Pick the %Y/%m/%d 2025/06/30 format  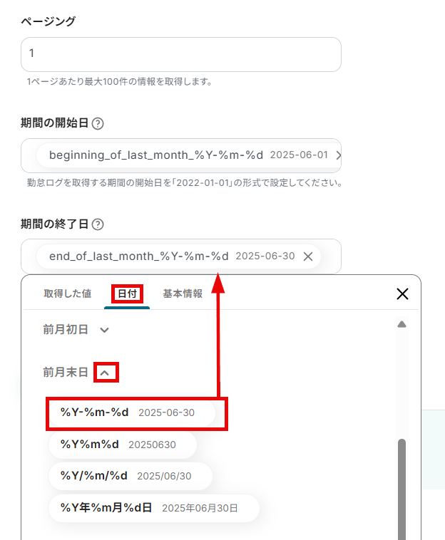[131, 476]
